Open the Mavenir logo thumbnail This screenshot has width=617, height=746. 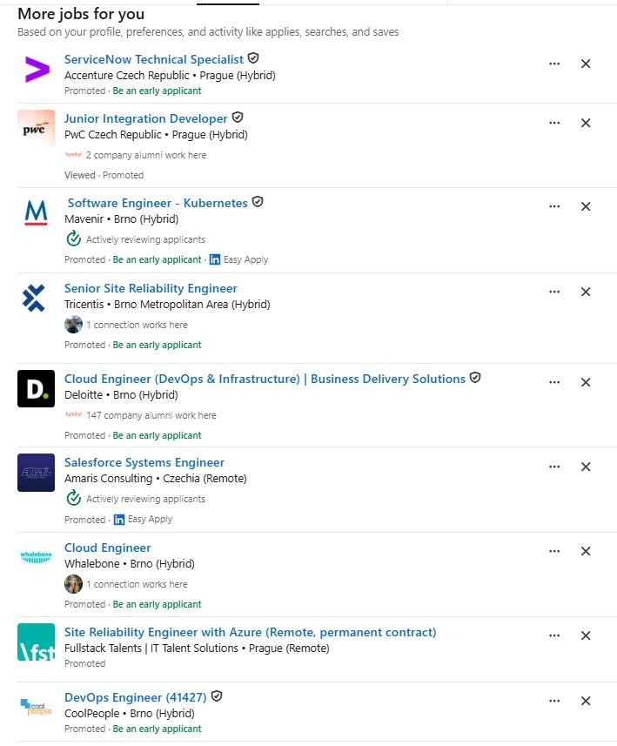coord(36,213)
